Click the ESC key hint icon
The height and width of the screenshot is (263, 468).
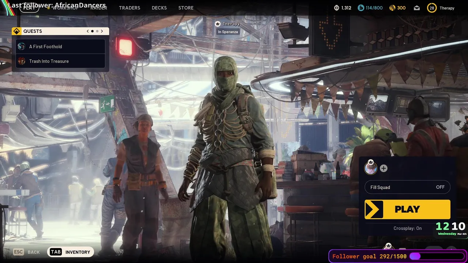coord(18,252)
